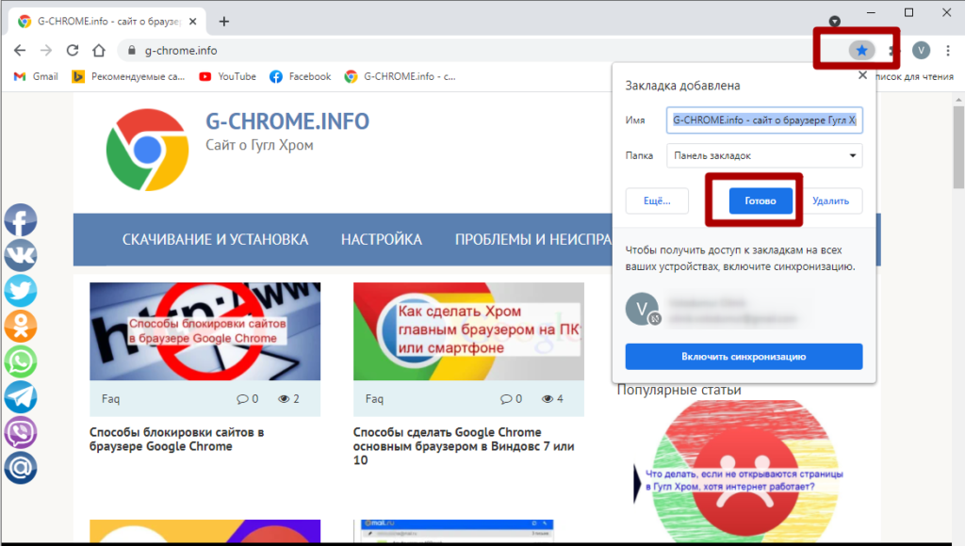Click the browser forward arrow
Viewport: 965px width, 546px height.
(x=46, y=51)
